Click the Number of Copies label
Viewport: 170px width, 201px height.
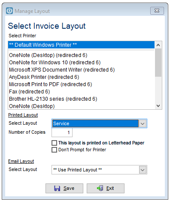(x=27, y=132)
